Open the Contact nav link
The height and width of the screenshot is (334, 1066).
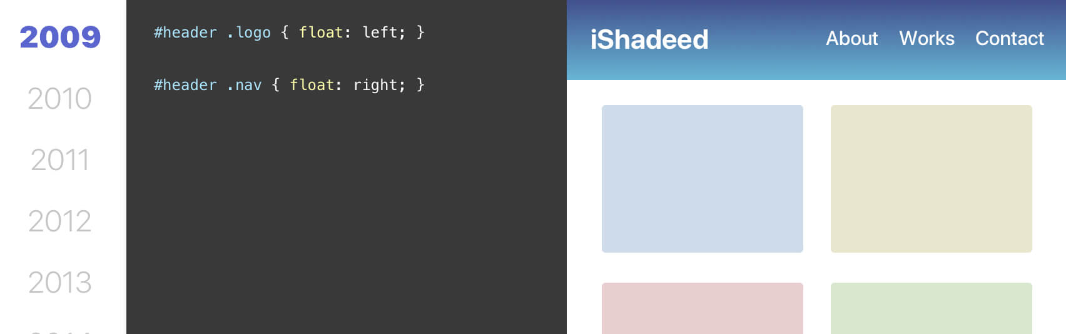[1009, 39]
